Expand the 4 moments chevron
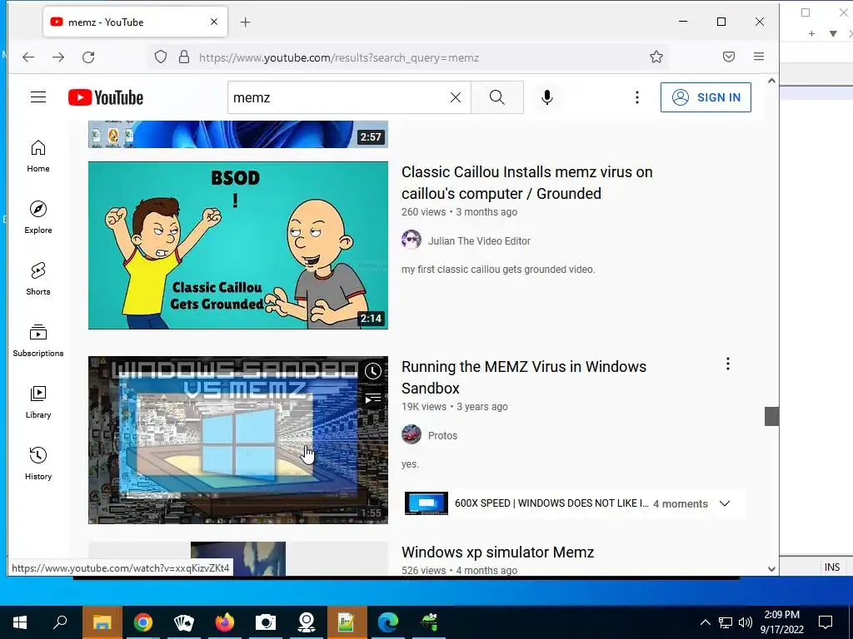 pos(725,503)
